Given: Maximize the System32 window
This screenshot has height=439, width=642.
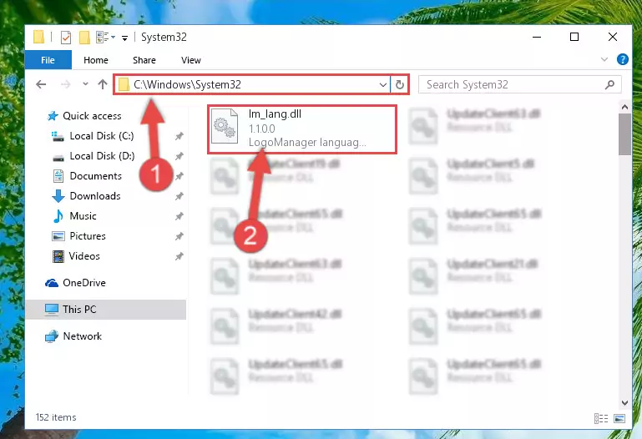Looking at the screenshot, I should click(x=574, y=38).
